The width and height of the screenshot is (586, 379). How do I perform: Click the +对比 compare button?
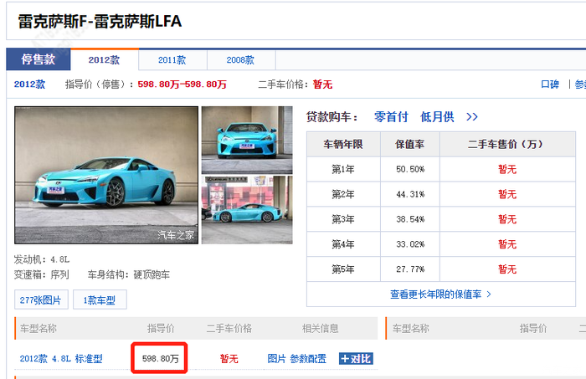pyautogui.click(x=356, y=358)
